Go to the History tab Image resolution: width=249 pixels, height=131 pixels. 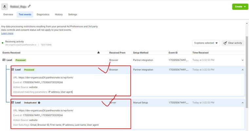click(x=59, y=14)
